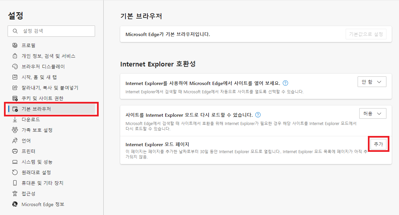
Task: Click the lock icon for 개인 정보, 검색 및 서비스
Action: tap(15, 56)
